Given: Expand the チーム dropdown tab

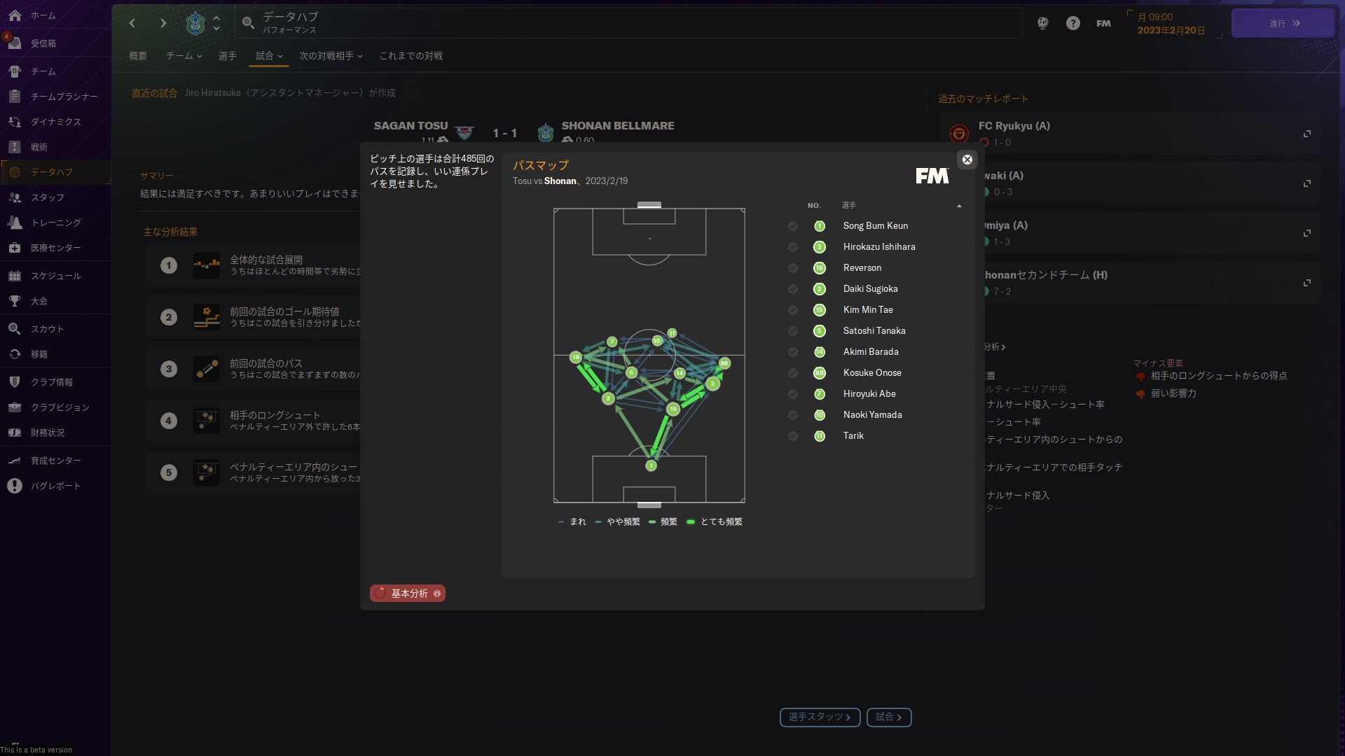Looking at the screenshot, I should click(184, 56).
